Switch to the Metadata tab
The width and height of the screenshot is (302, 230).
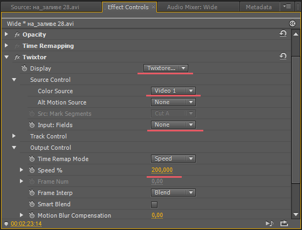[259, 7]
